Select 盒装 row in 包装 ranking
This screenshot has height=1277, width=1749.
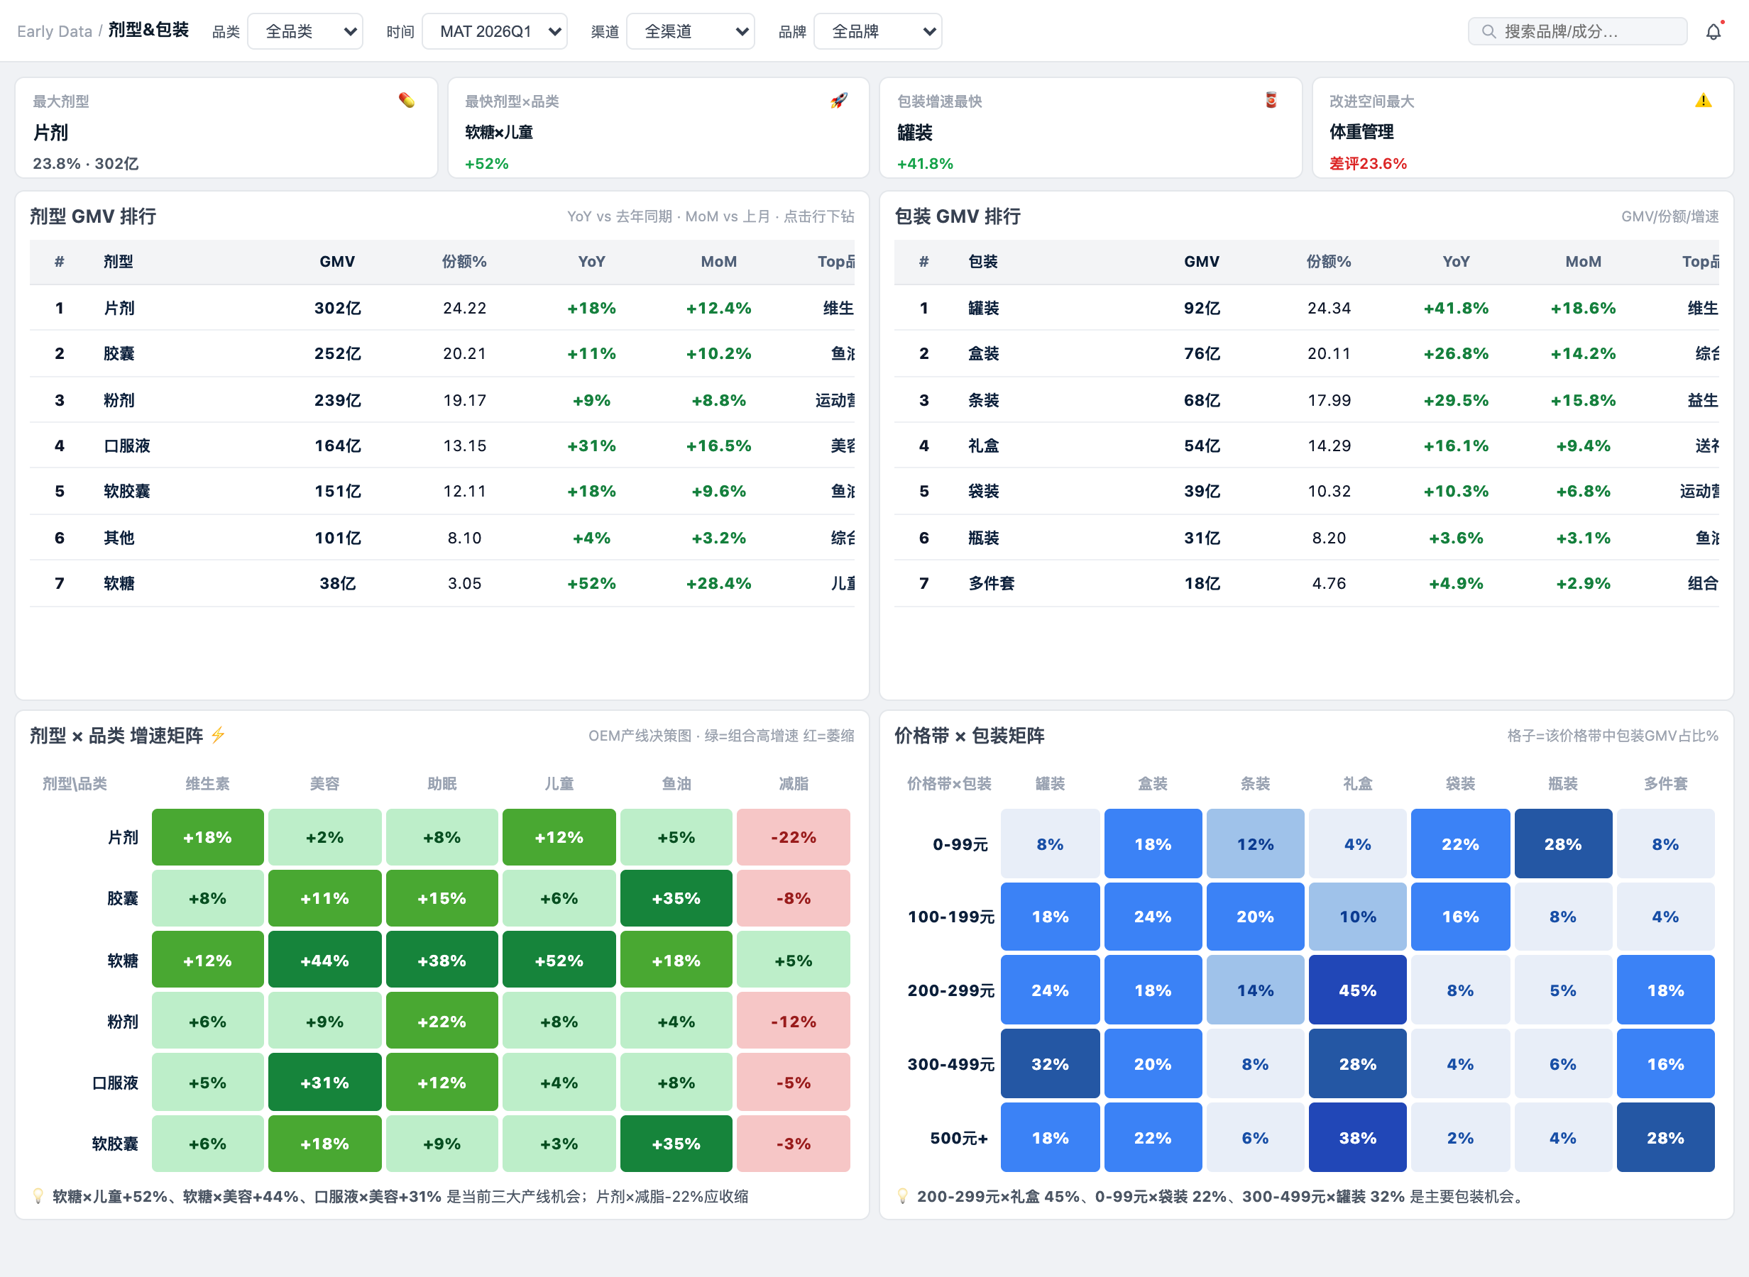click(x=1307, y=354)
